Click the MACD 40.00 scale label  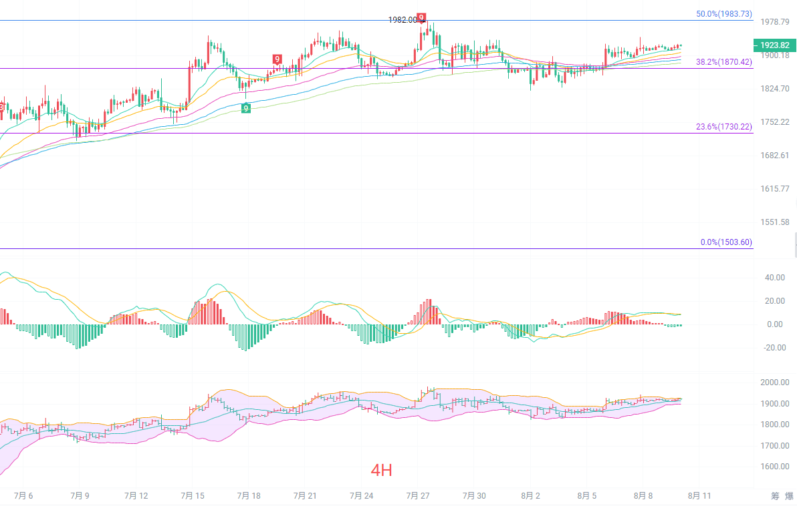click(775, 278)
